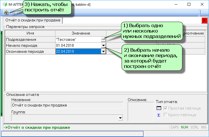The image size is (209, 137).
Task: Click the 01.04.2018 start date field
Action: click(78, 45)
